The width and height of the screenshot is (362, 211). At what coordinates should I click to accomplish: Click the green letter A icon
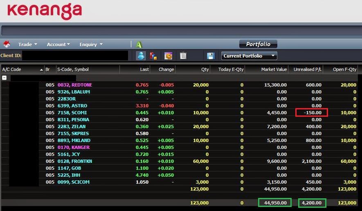coord(139,44)
